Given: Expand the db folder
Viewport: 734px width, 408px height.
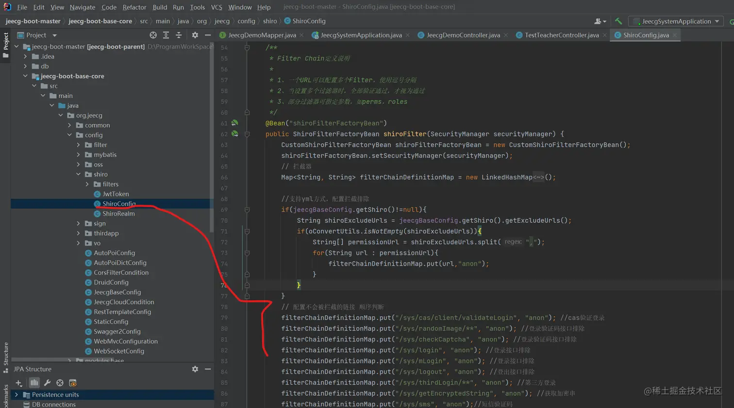Looking at the screenshot, I should (x=25, y=67).
